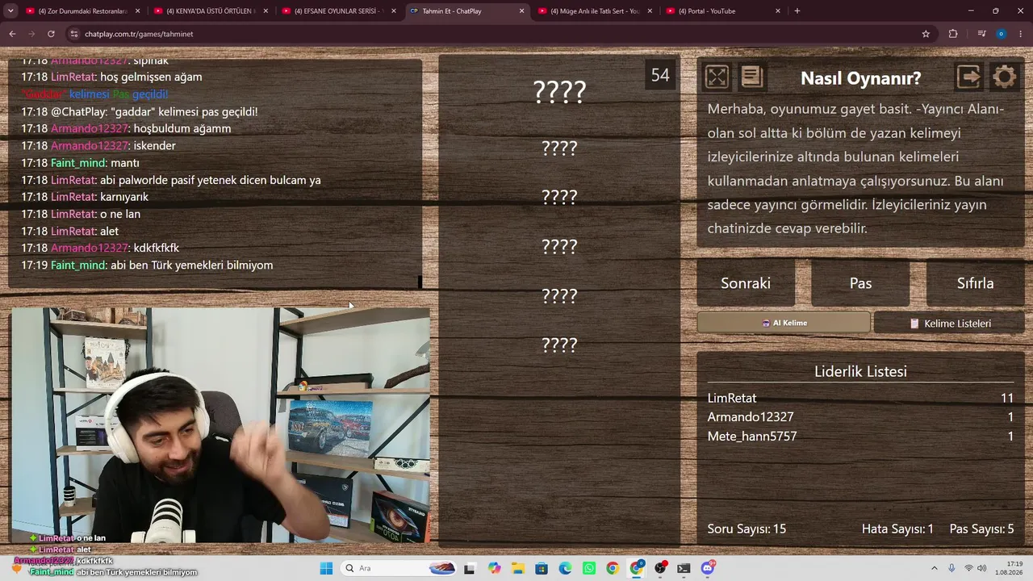Open Discord from the taskbar
The height and width of the screenshot is (581, 1033).
(709, 568)
